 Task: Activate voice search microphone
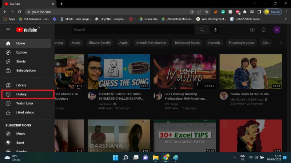216,30
